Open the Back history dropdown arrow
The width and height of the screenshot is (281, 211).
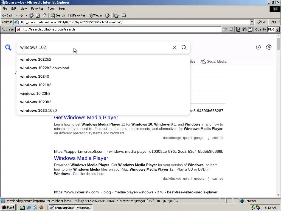(16, 15)
